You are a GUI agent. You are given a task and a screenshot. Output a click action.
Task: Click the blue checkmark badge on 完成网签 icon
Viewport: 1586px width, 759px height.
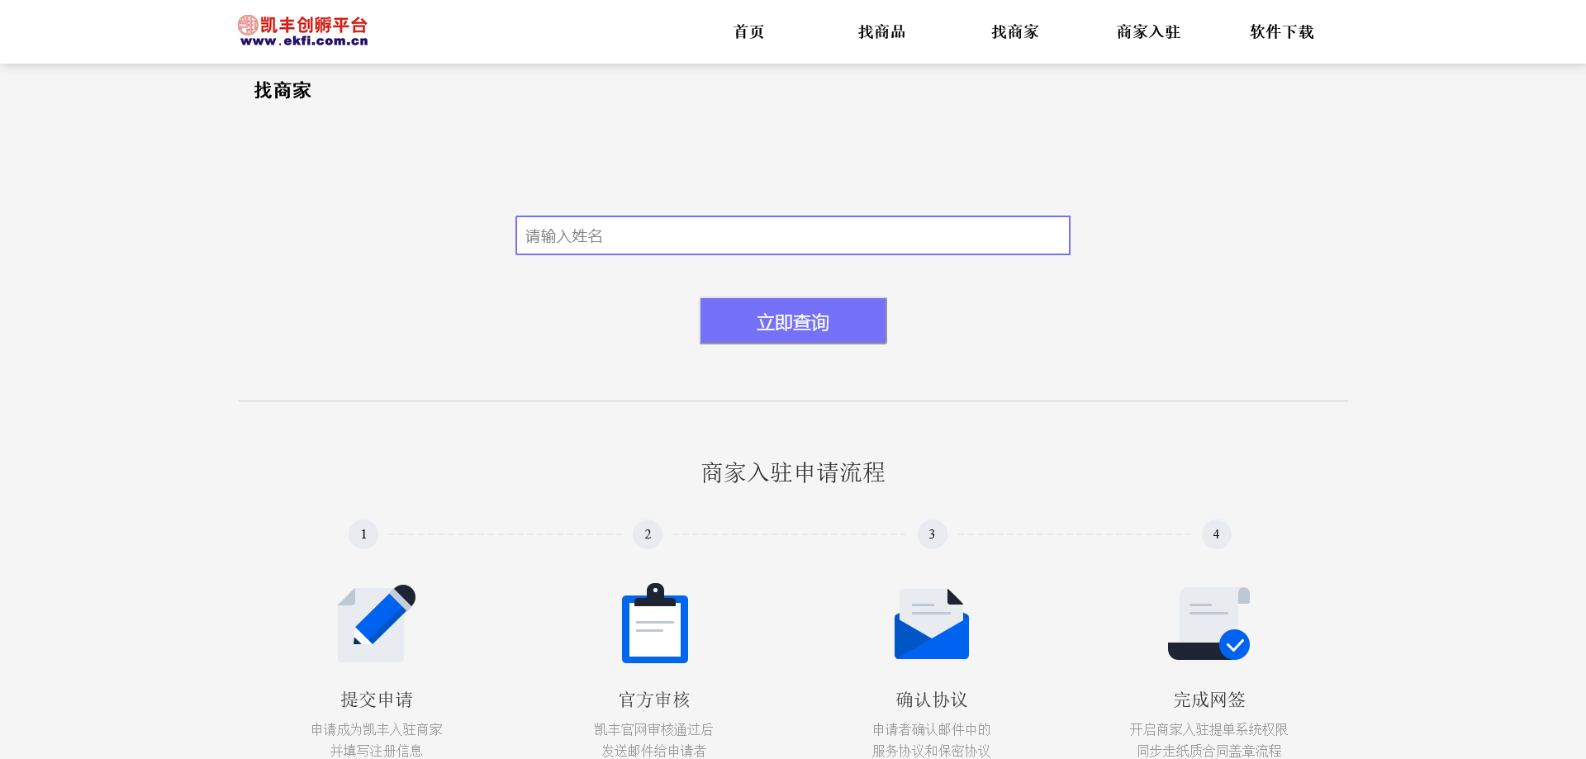point(1235,644)
